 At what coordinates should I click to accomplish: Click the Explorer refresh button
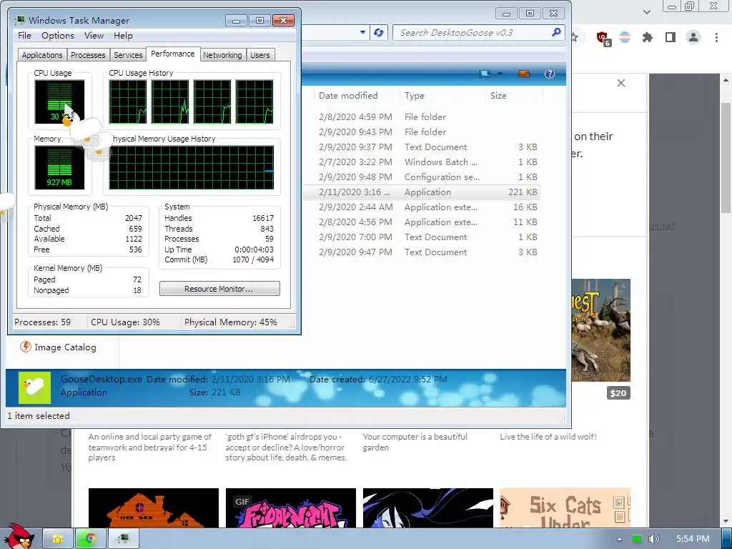(379, 33)
